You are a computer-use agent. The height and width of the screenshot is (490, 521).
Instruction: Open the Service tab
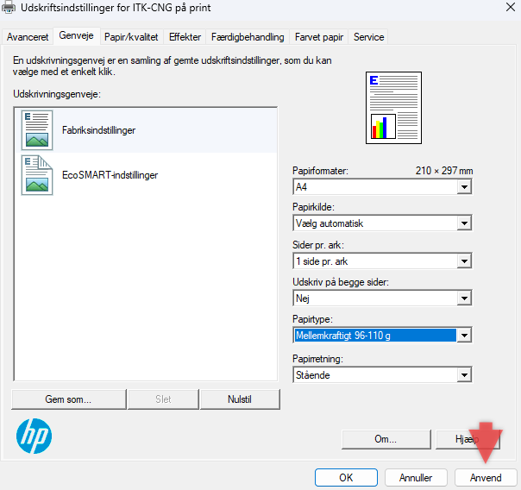(368, 37)
